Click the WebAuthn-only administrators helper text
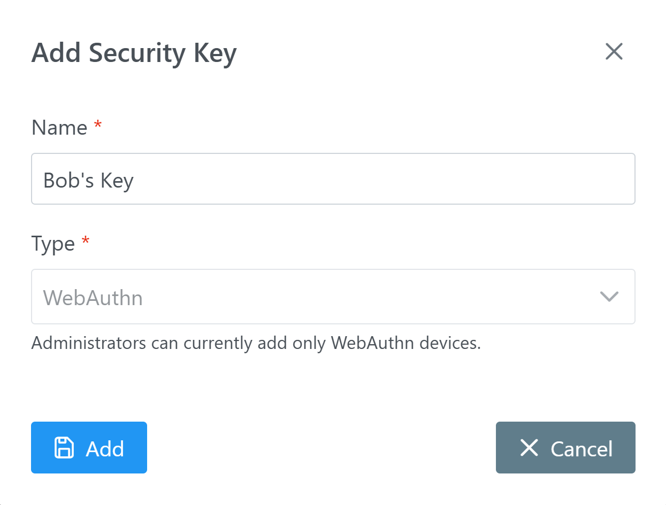The width and height of the screenshot is (666, 505). pyautogui.click(x=256, y=343)
